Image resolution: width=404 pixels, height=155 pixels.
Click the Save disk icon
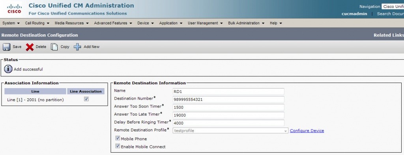coord(6,47)
